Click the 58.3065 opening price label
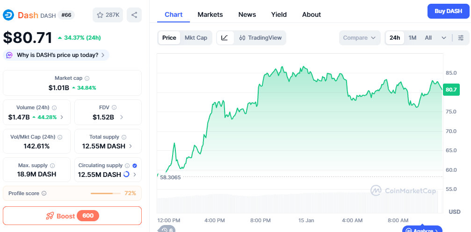 point(170,177)
